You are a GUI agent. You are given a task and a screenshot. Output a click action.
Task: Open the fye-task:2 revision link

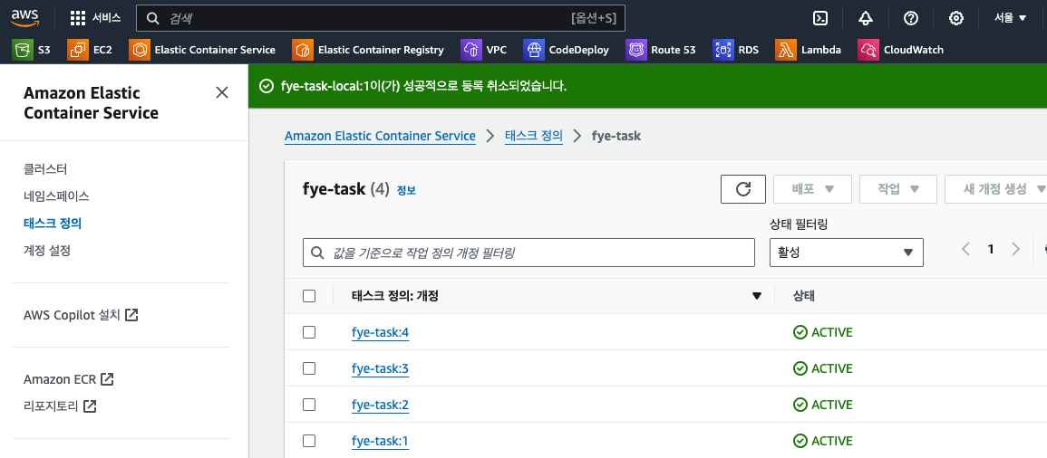pos(380,404)
